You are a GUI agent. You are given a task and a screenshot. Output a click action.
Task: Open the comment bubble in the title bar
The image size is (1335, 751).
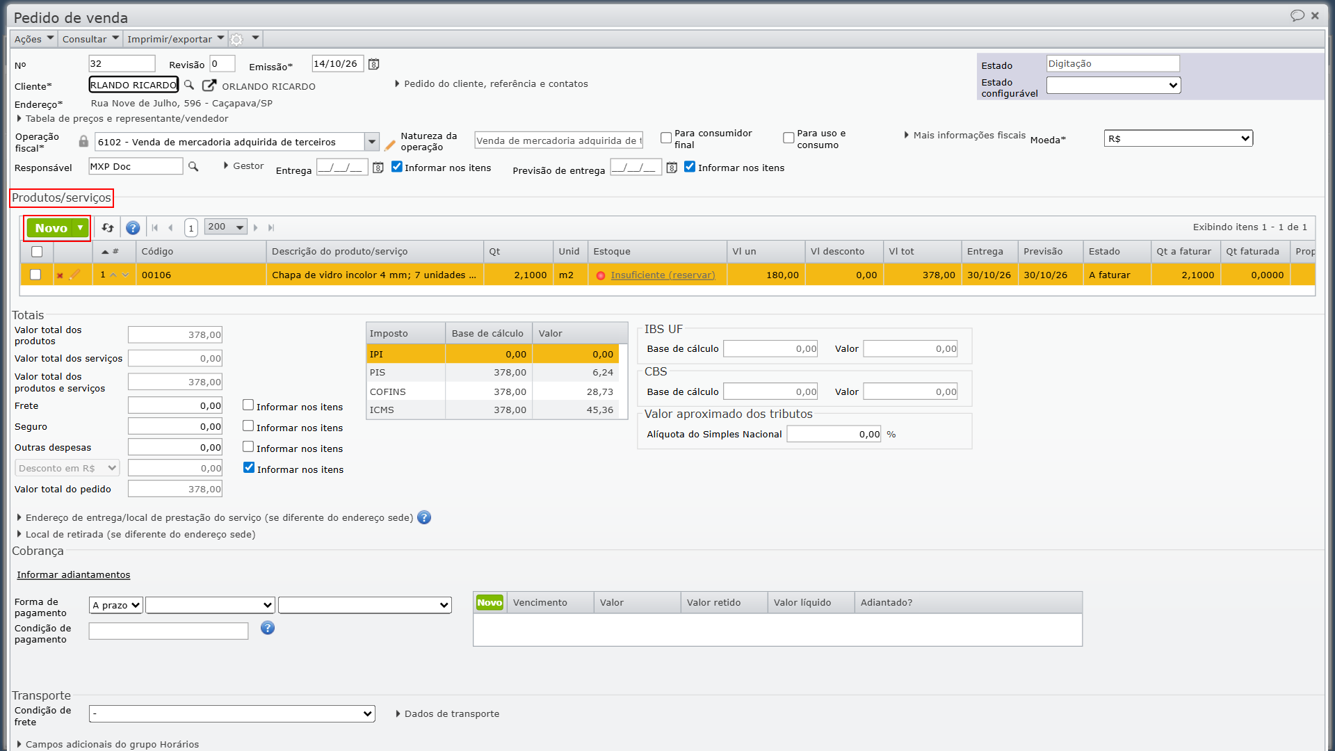click(1297, 15)
